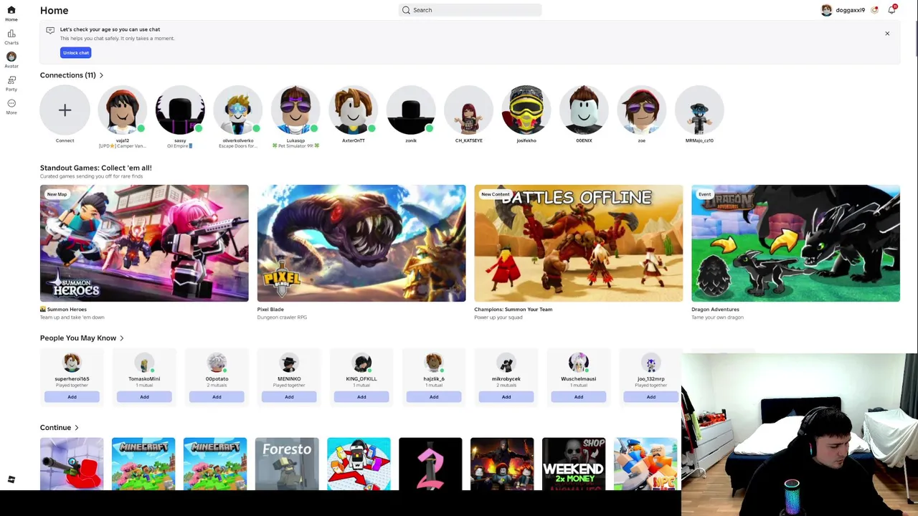Click the Standout Games heading text
The height and width of the screenshot is (516, 918).
(96, 168)
